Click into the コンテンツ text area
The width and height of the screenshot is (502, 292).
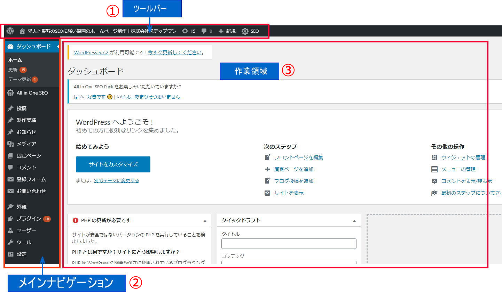coord(289,263)
